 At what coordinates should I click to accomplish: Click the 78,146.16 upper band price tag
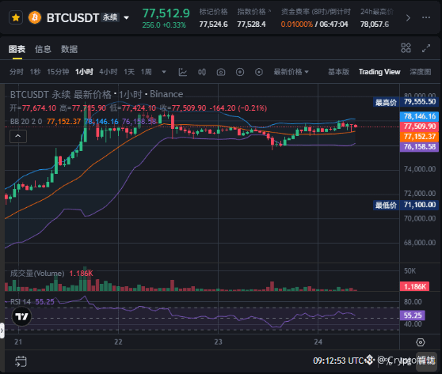point(419,116)
